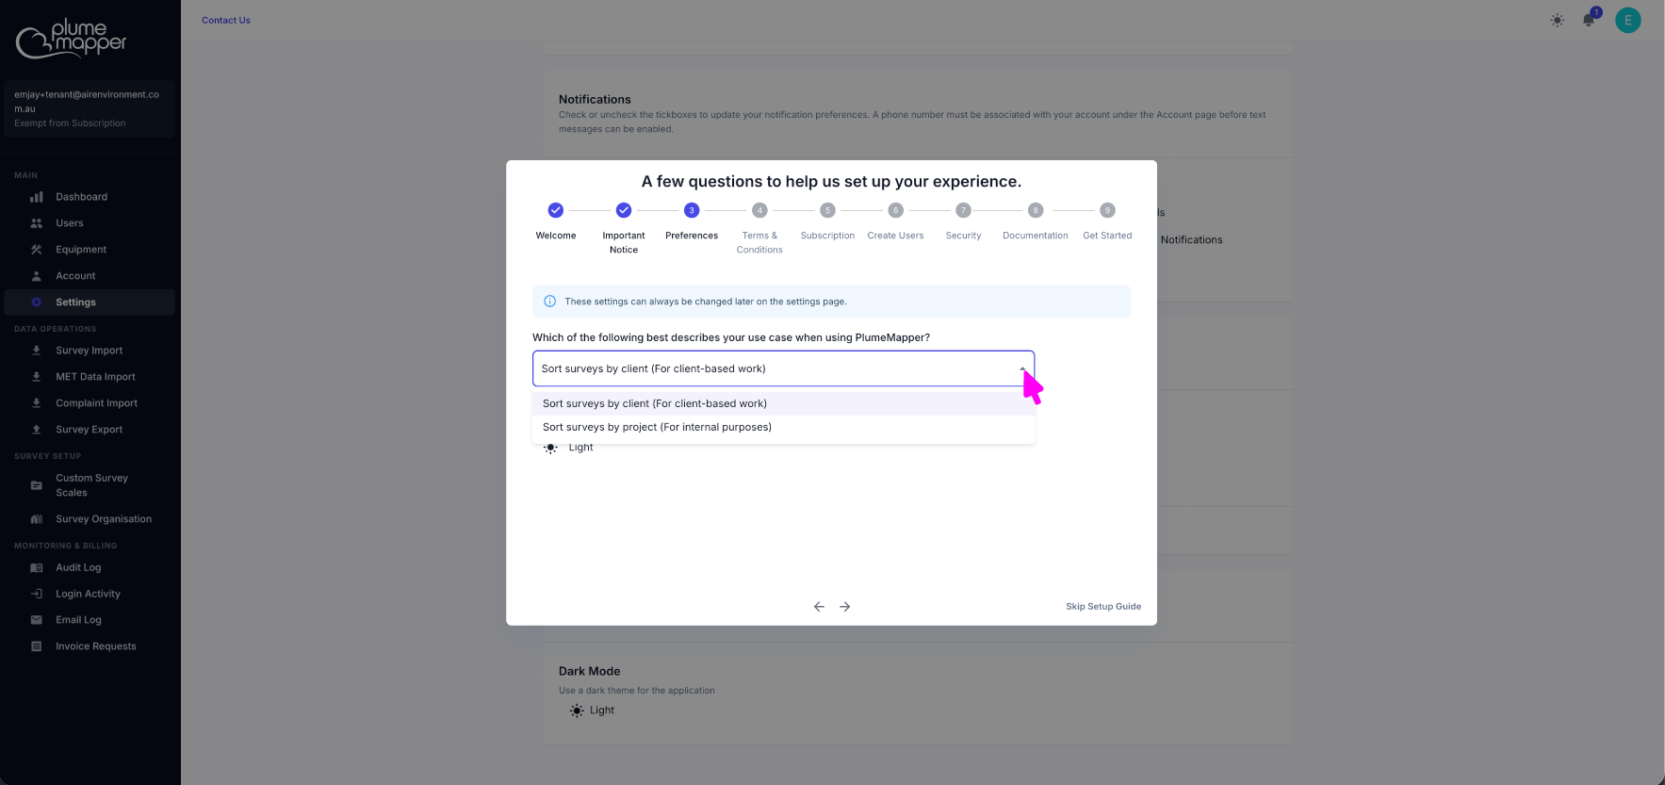
Task: Click Login Activity icon
Action: (x=37, y=594)
